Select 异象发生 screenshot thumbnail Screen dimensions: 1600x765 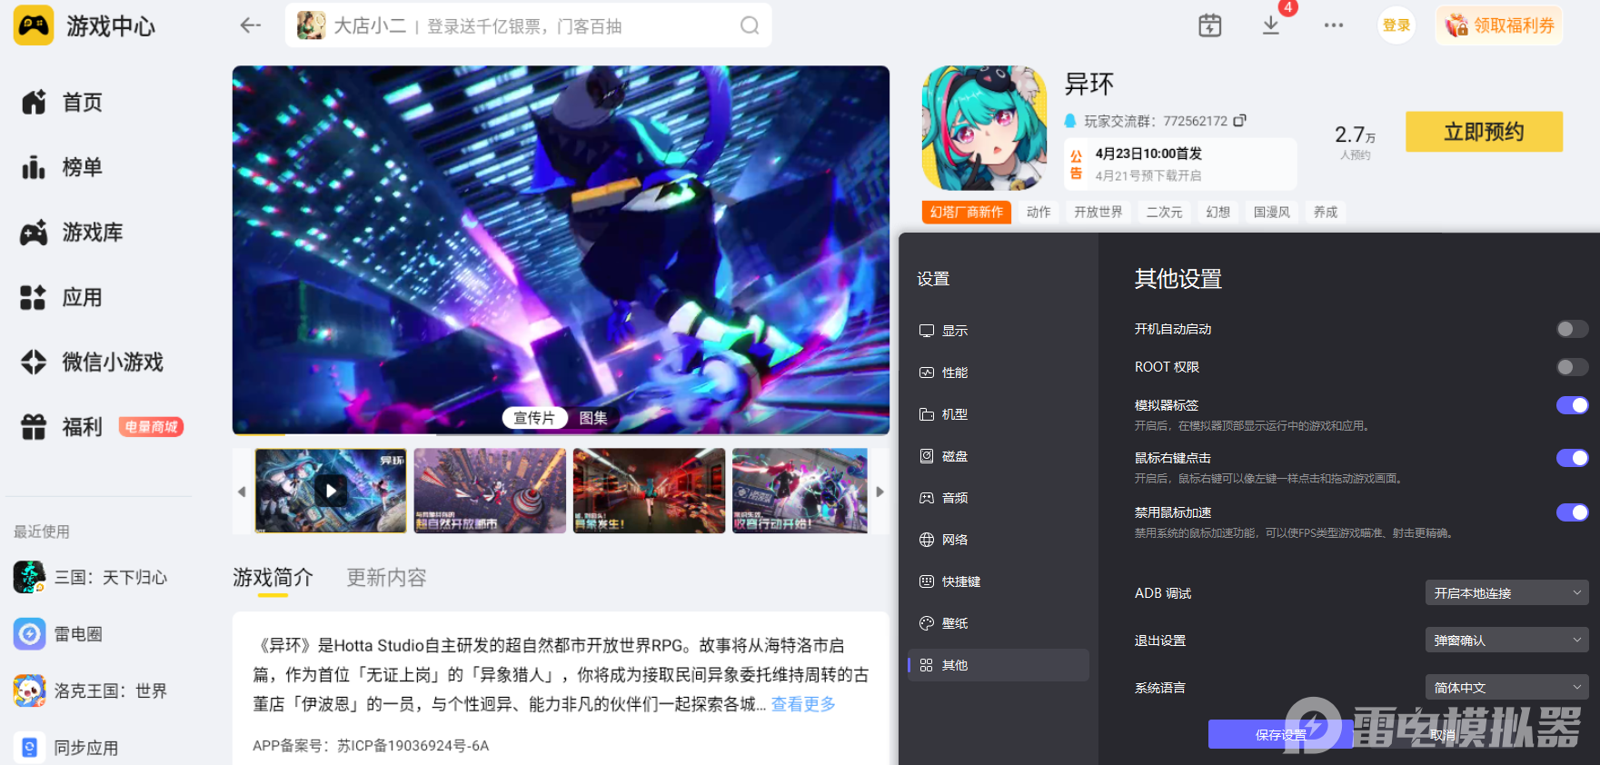point(649,491)
